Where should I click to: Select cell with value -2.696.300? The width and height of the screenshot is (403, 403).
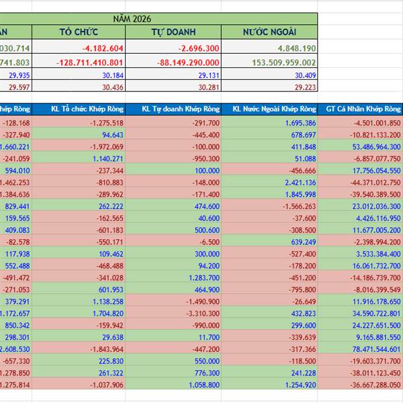coord(173,46)
